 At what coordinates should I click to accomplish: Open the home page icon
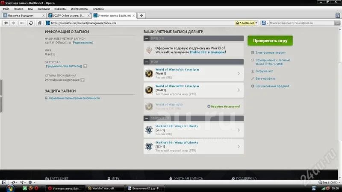(x=39, y=23)
